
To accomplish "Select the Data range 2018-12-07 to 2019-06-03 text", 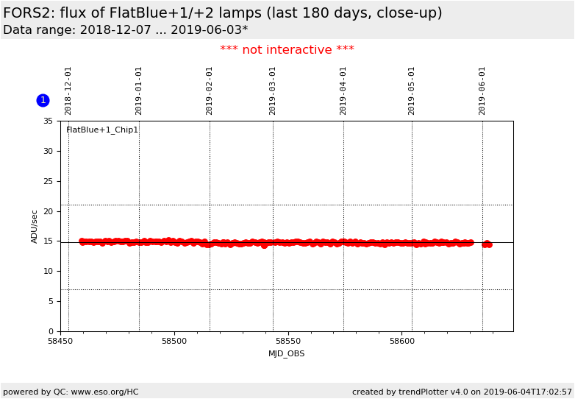I will 126,29.
